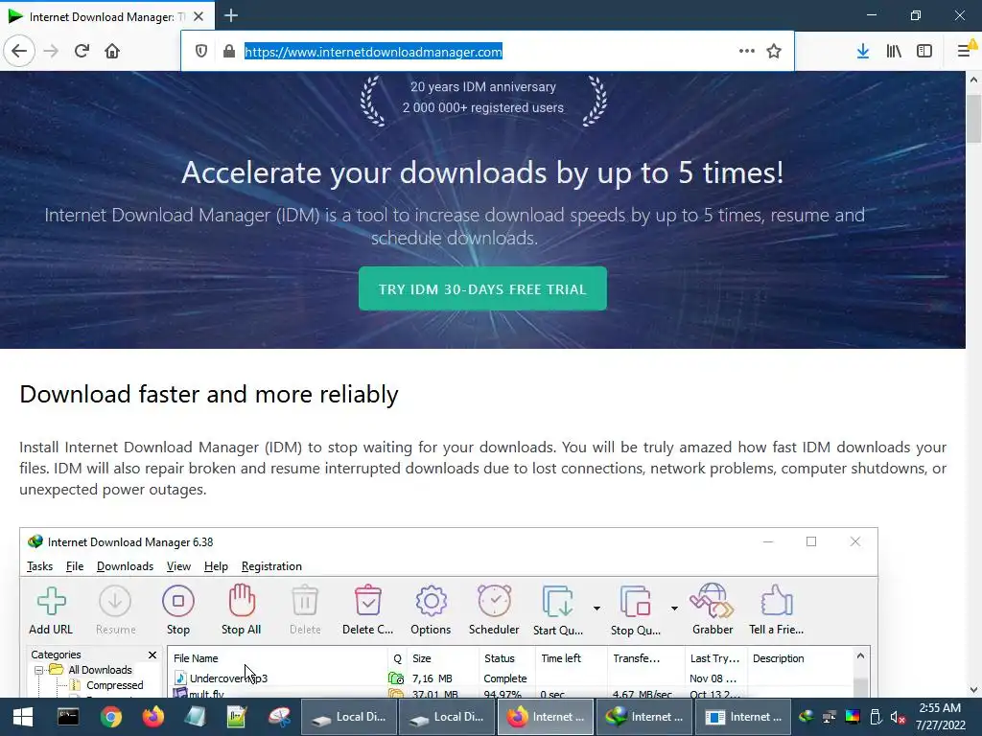Screen dimensions: 982x736
Task: Open Help menu in IDM screenshot
Action: [216, 566]
